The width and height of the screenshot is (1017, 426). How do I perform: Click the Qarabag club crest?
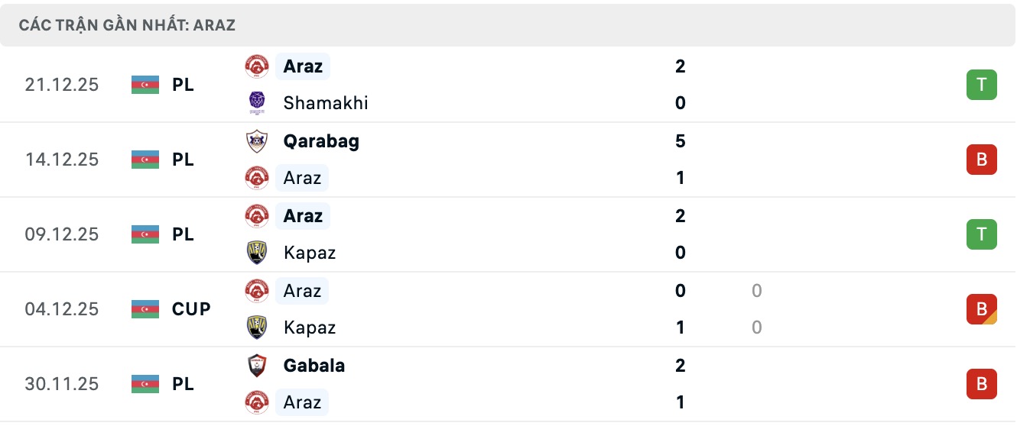pos(257,141)
